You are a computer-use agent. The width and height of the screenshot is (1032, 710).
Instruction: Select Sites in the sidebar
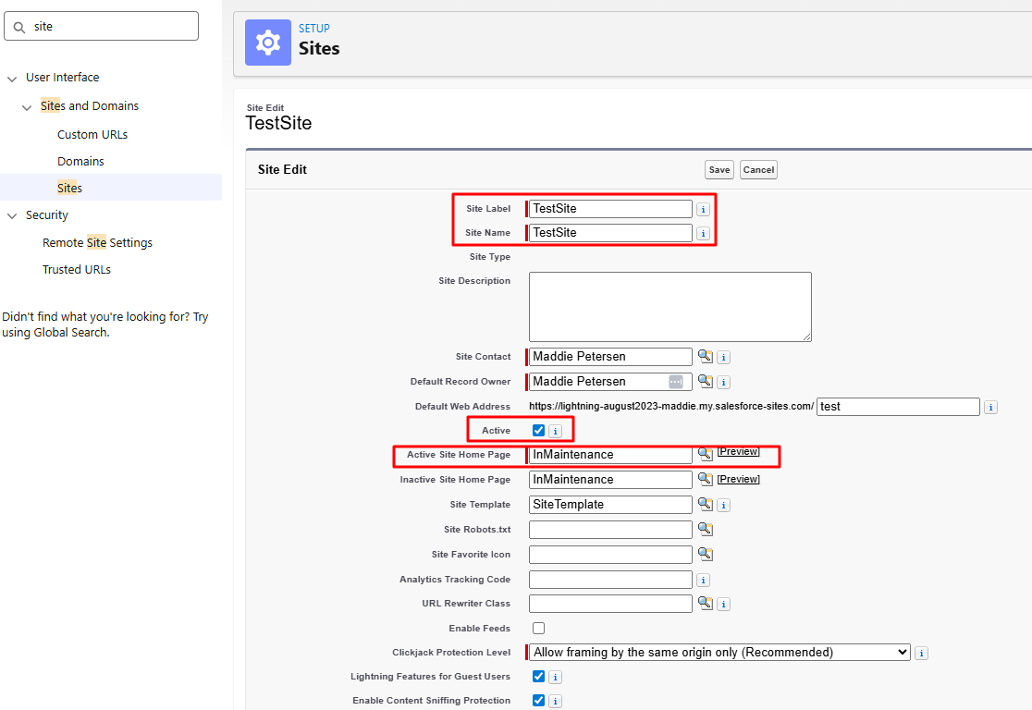pos(69,189)
